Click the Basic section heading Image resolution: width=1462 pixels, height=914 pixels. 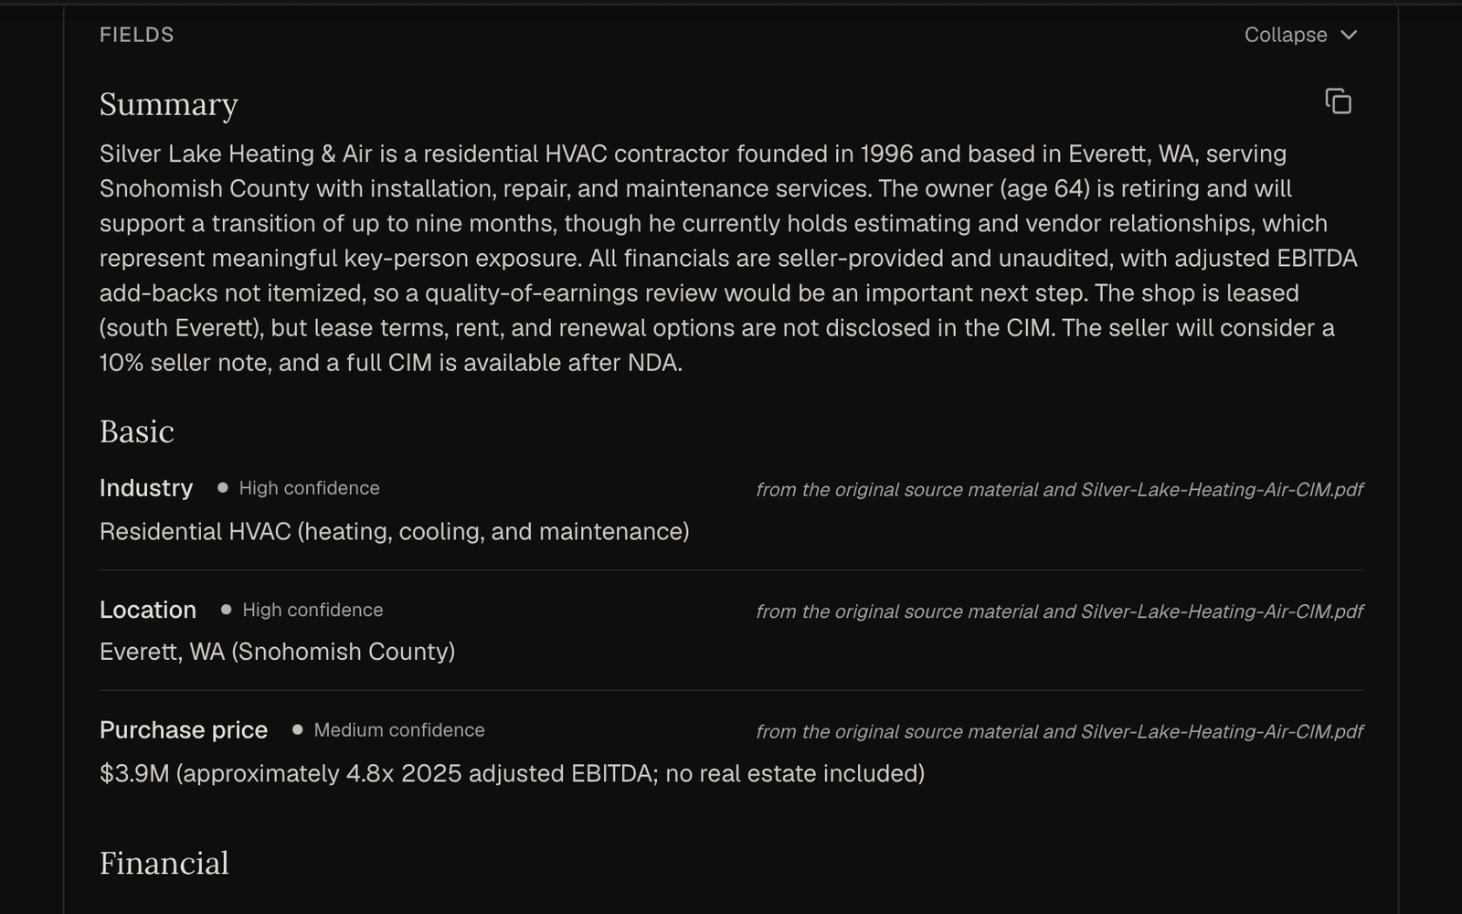(137, 431)
